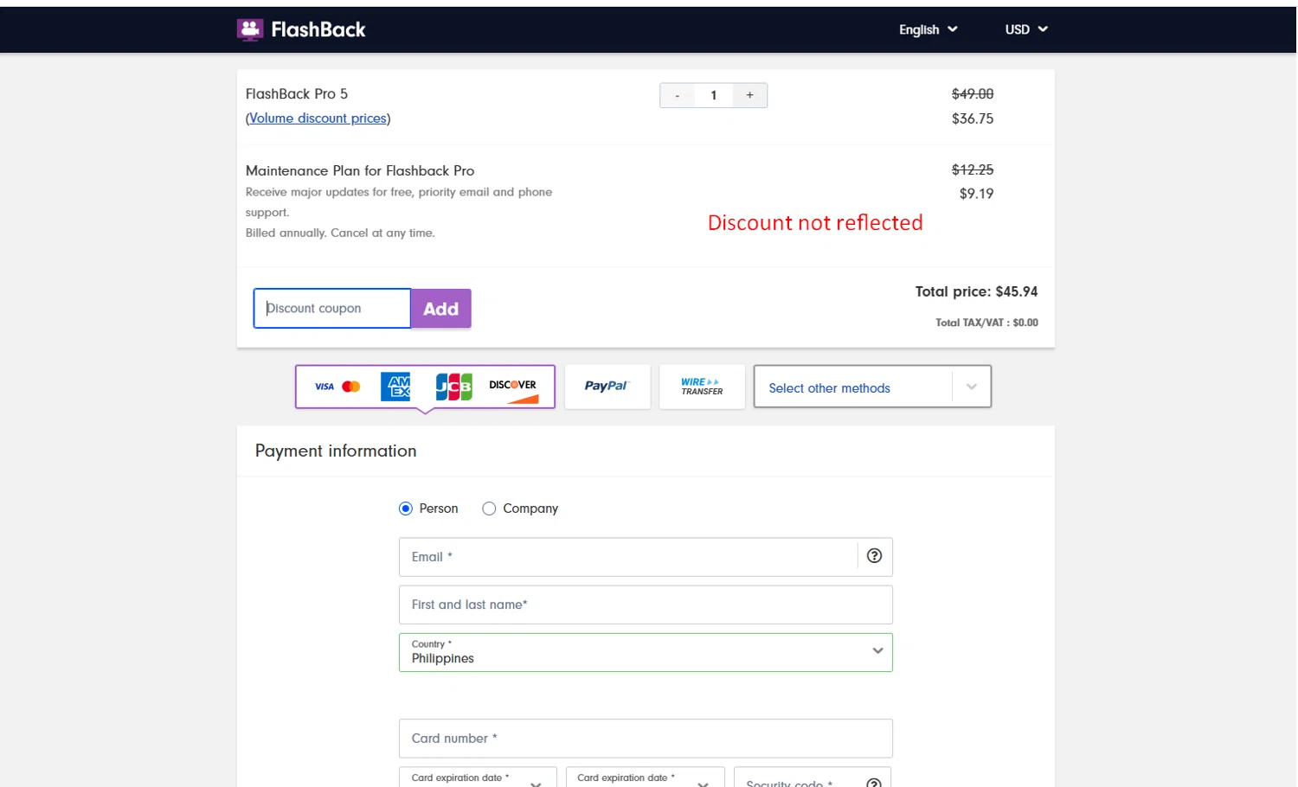Image resolution: width=1298 pixels, height=787 pixels.
Task: Click the crossed-out $49.00 price
Action: 973,93
